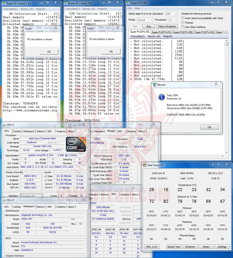Open the Priority Normal dropdown
The image size is (233, 258).
coord(145,20)
